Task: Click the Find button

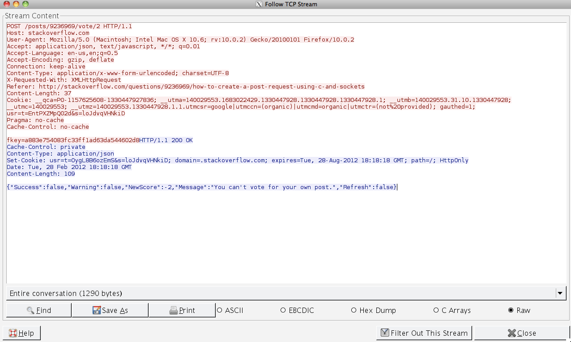Action: click(39, 310)
